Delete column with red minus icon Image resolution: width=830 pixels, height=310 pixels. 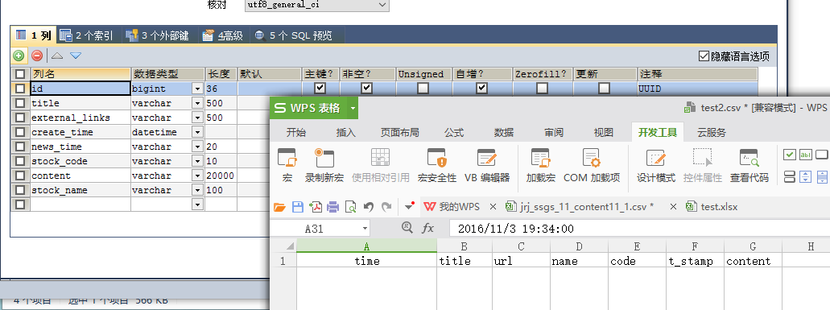pos(36,55)
